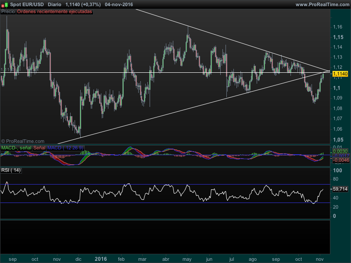Open Ordenes recientemente ejecutadas label
The image size is (351, 263).
54,12
